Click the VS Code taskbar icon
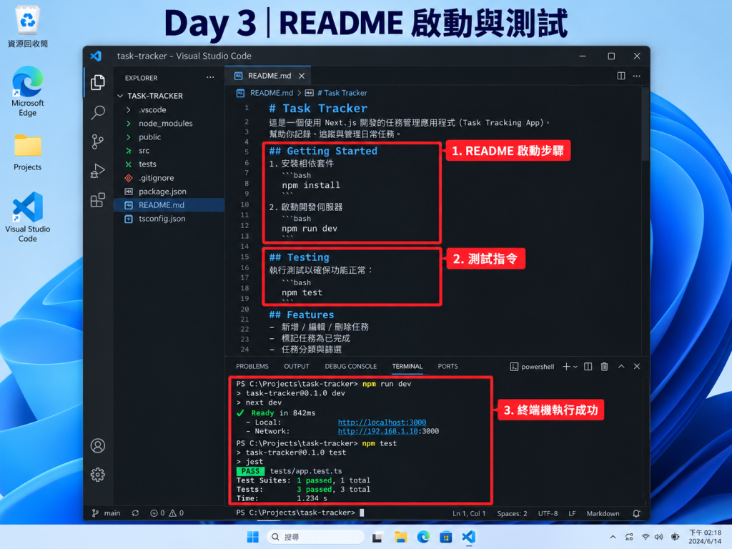Image resolution: width=732 pixels, height=549 pixels. (468, 537)
